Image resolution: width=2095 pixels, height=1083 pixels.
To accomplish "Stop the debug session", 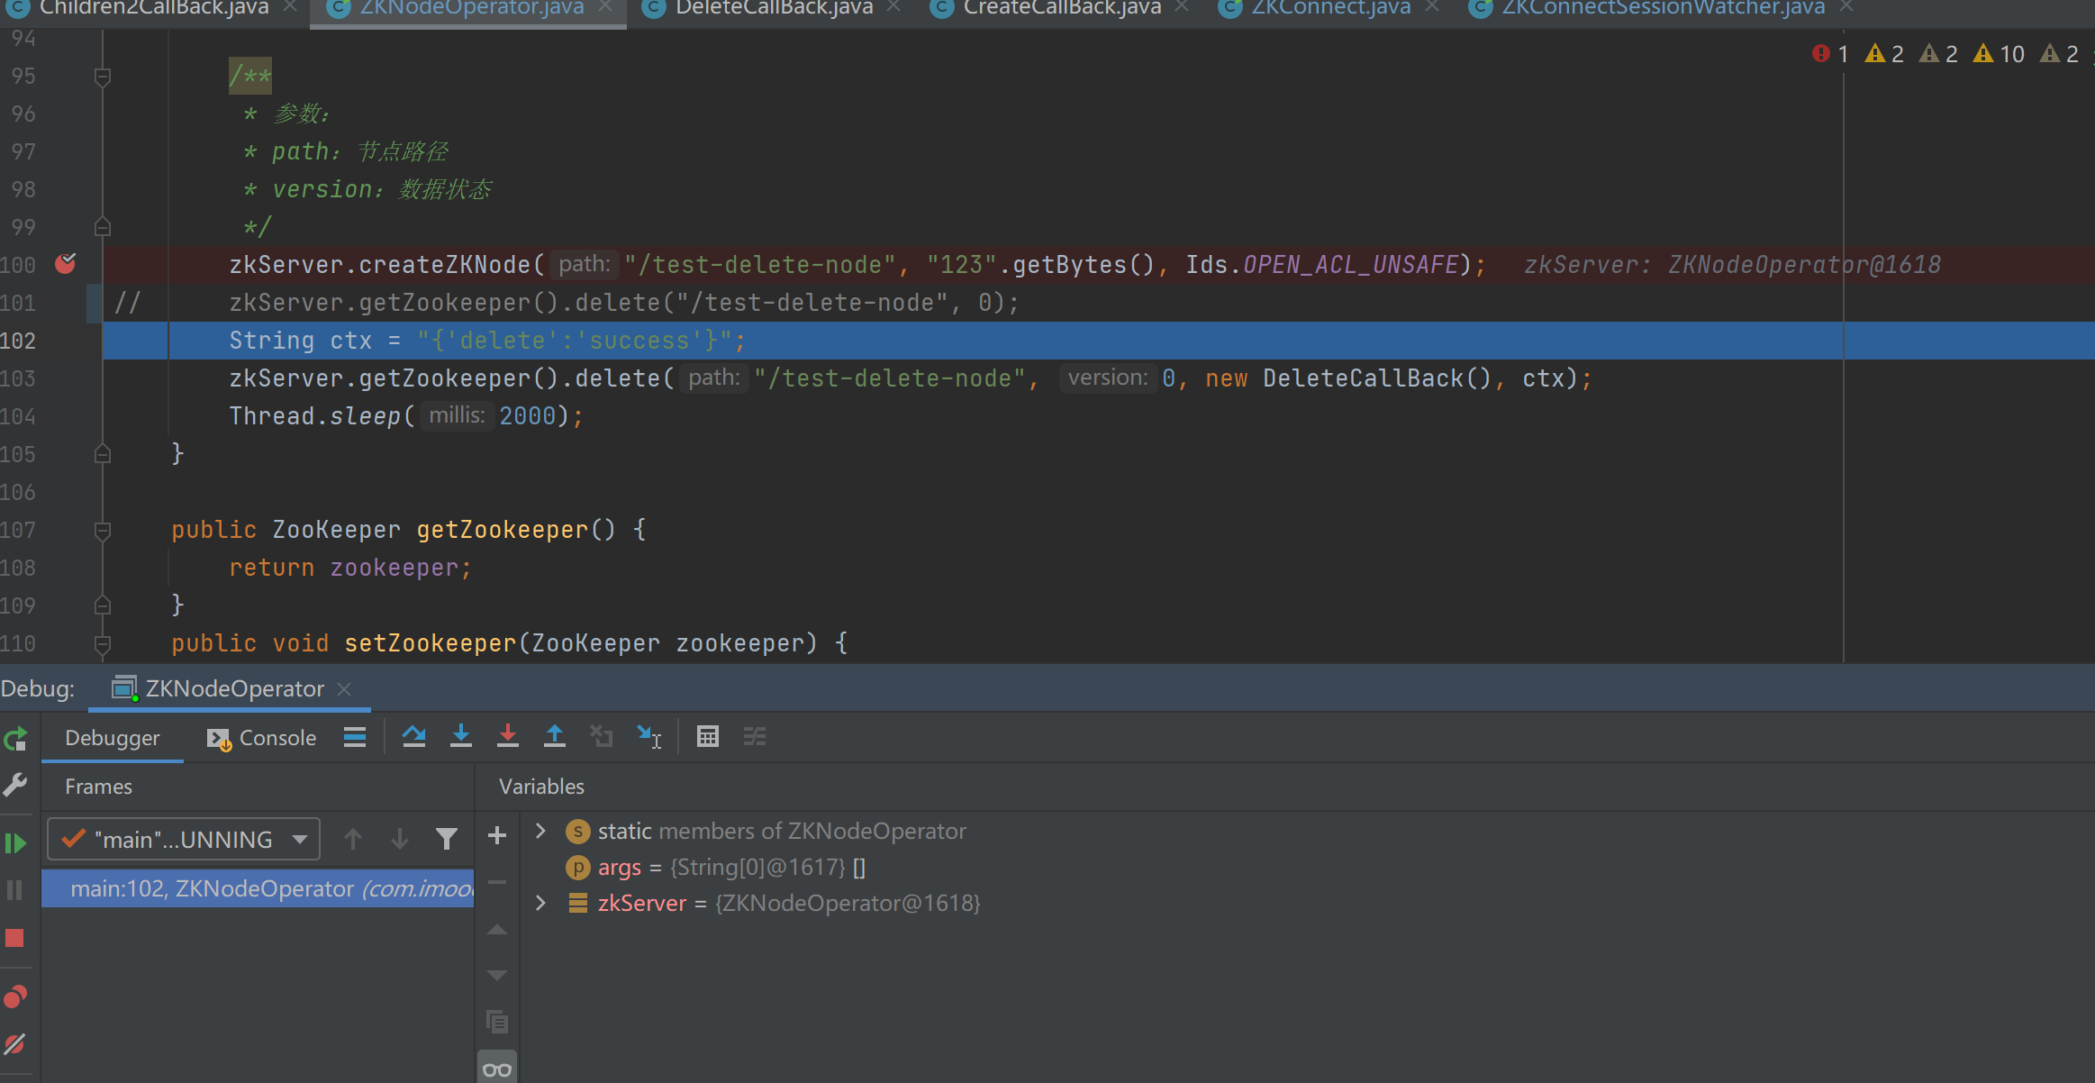I will pyautogui.click(x=15, y=938).
